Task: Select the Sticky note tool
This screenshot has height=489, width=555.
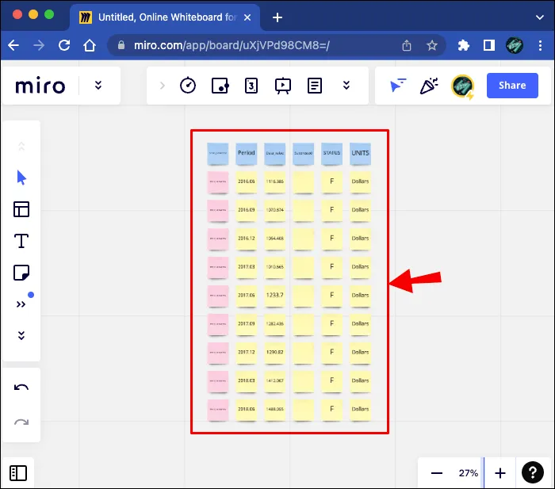Action: 21,273
